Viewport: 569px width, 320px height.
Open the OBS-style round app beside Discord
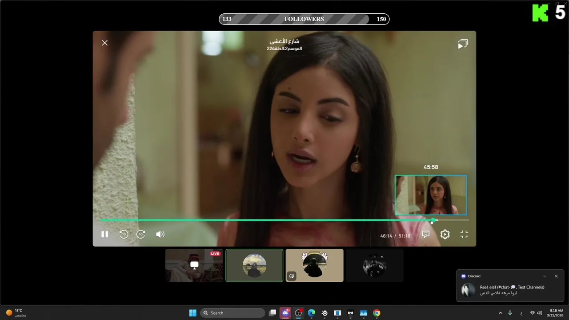pos(298,313)
